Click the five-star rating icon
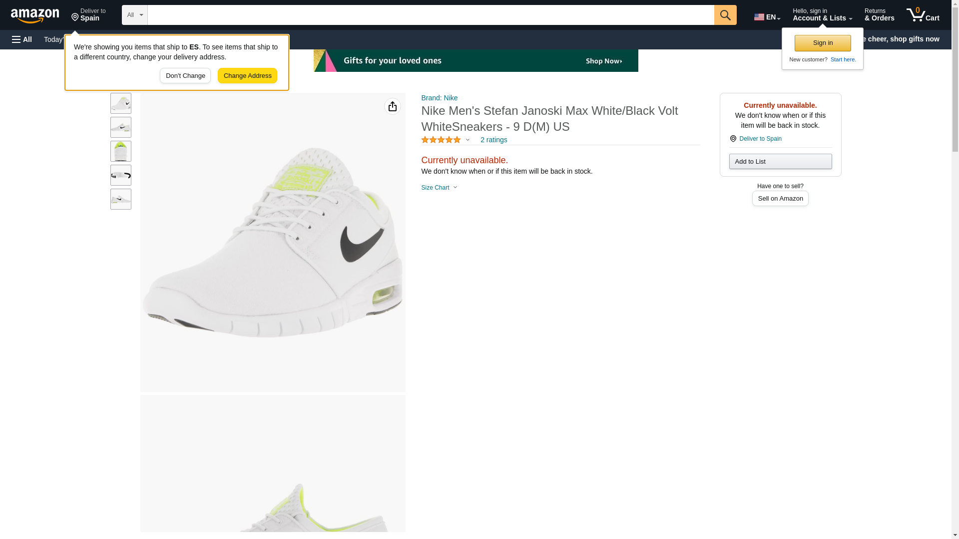Viewport: 959px width, 539px height. [441, 140]
